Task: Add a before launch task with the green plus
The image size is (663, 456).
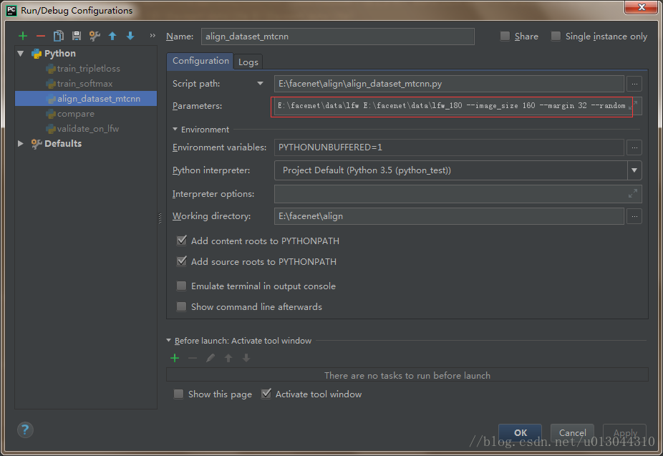Action: pyautogui.click(x=175, y=359)
